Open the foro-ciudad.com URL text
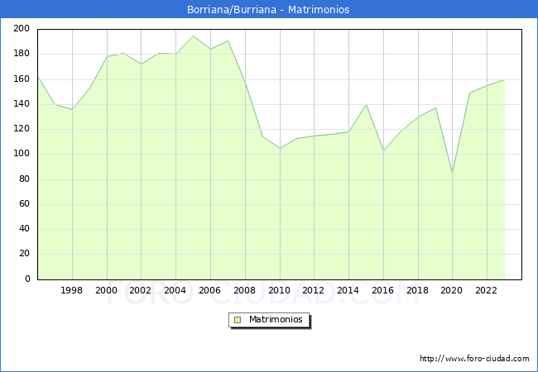Viewport: 538px width, 372px height. (x=474, y=359)
